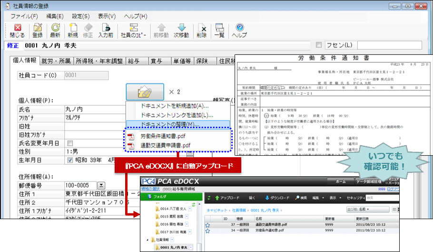This screenshot has height=252, width=433.
Task: Click the eDOCX データ領域管理 button
Action: pos(369,181)
